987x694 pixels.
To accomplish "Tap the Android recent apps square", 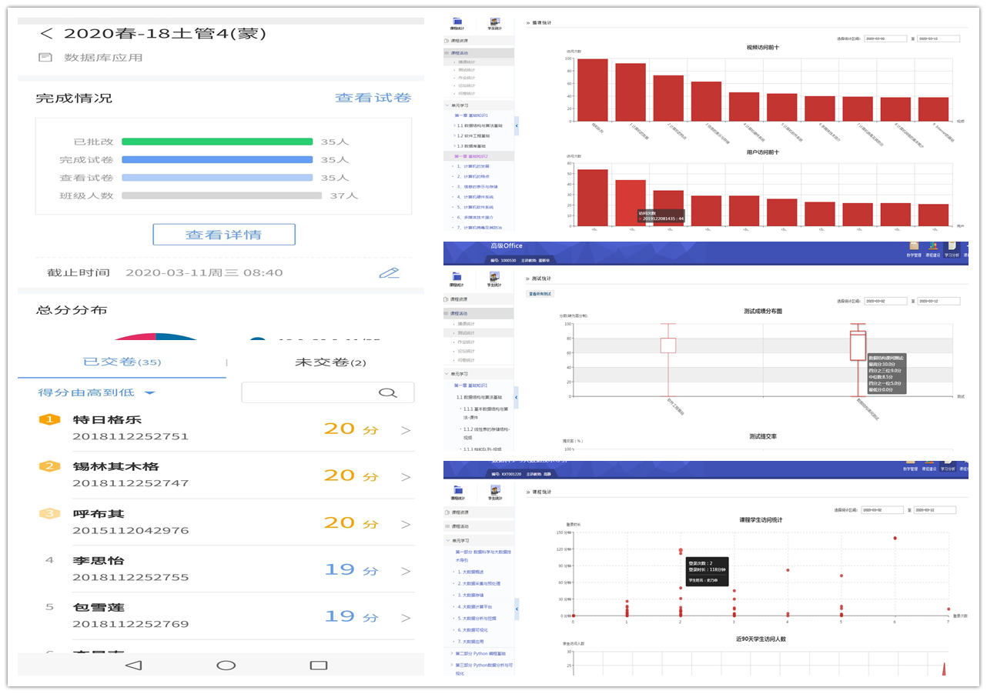I will (x=318, y=665).
